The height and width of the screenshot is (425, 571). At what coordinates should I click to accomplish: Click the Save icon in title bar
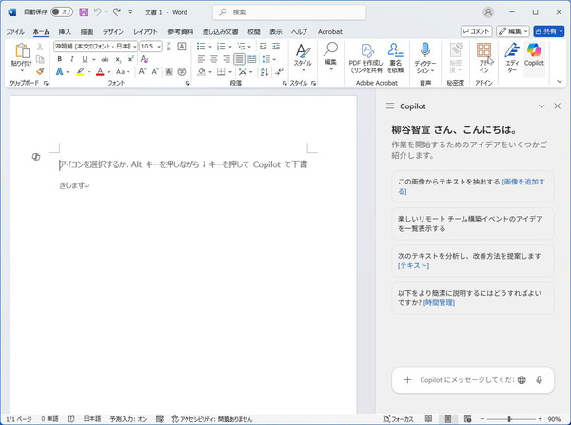pos(84,12)
